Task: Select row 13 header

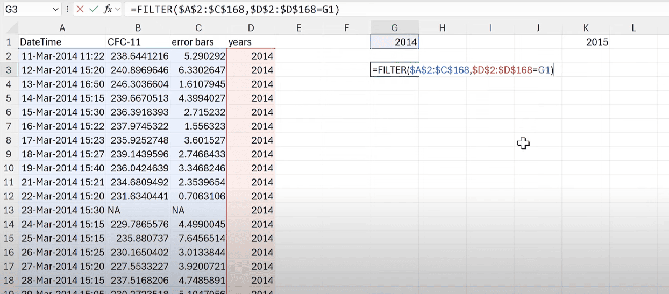Action: (x=9, y=210)
